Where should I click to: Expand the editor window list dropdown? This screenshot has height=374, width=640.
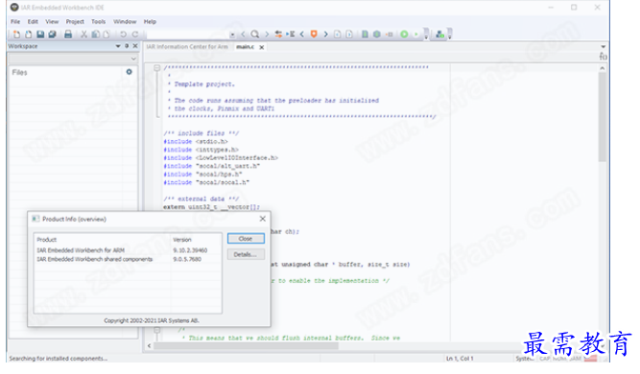603,46
